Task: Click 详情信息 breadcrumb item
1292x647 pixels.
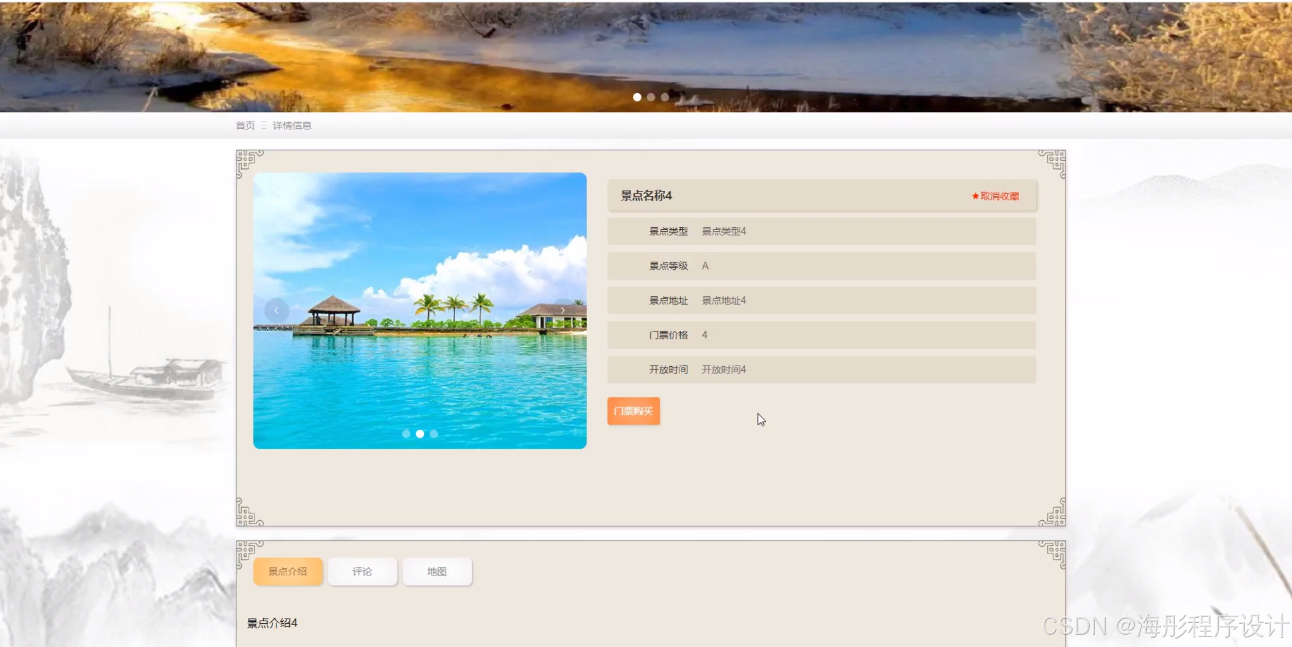Action: [291, 126]
